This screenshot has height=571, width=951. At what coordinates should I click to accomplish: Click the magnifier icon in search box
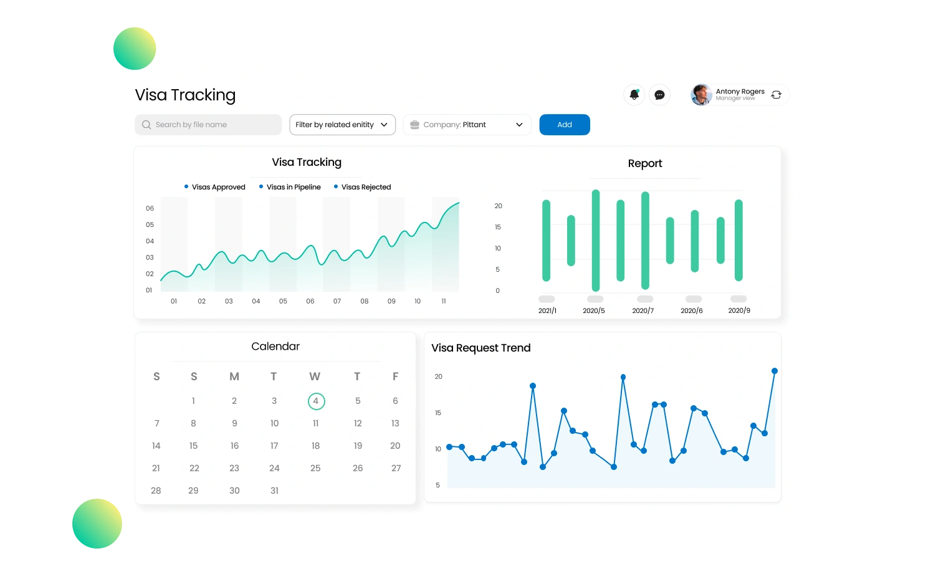146,125
